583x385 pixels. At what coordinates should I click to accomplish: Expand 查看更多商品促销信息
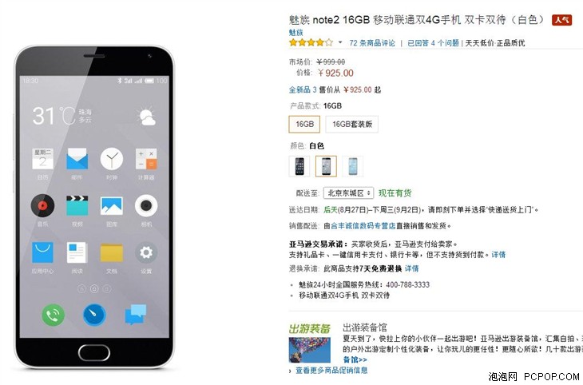click(331, 370)
